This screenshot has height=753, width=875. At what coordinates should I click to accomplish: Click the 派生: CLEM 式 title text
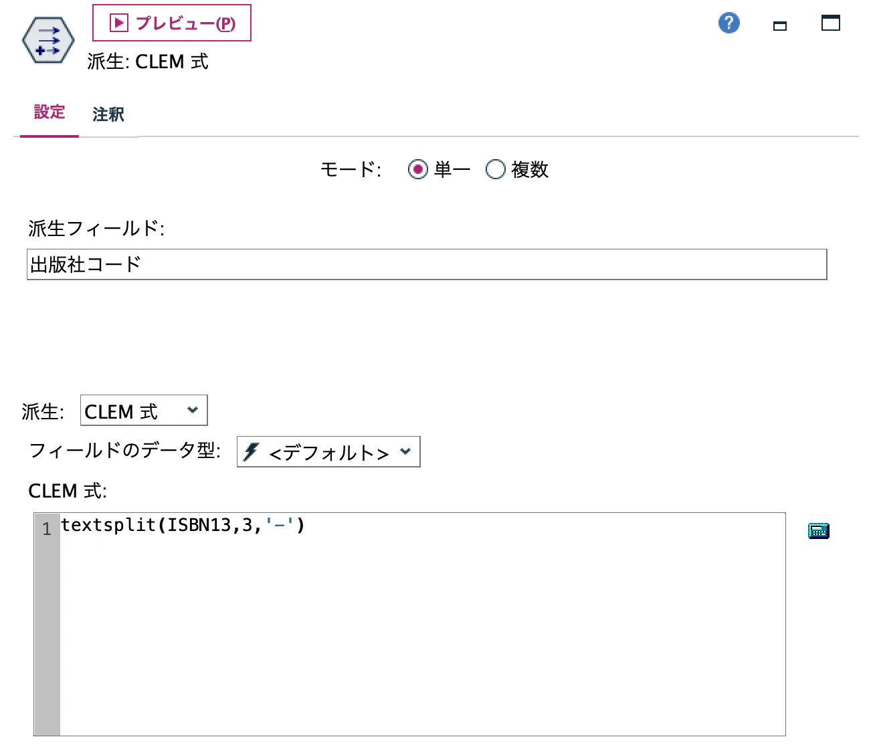pos(148,62)
